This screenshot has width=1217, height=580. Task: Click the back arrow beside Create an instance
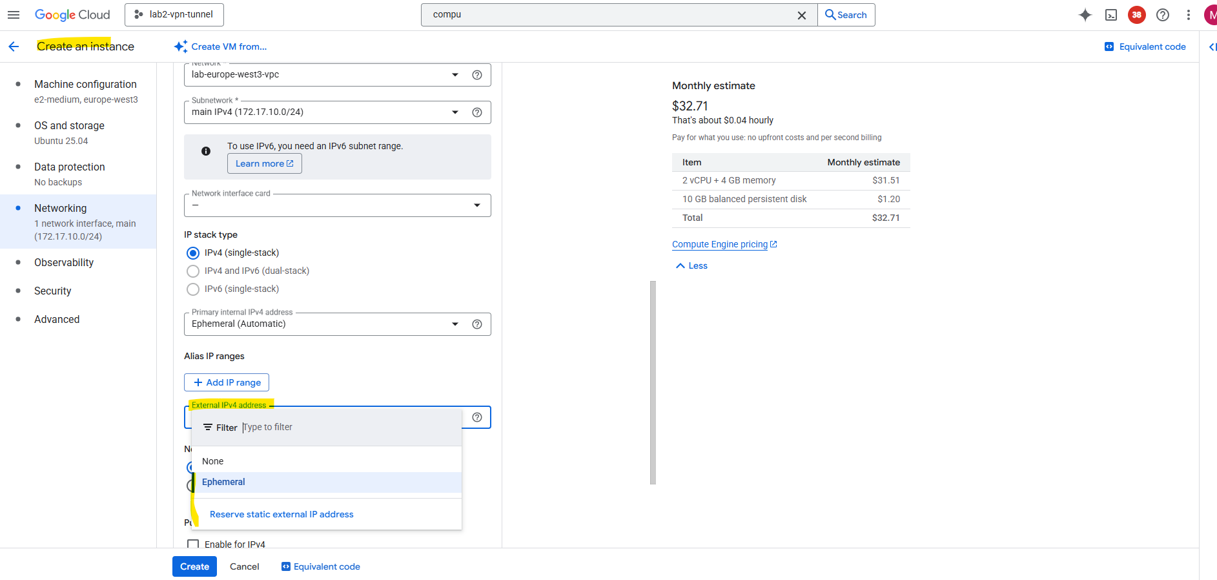[14, 47]
